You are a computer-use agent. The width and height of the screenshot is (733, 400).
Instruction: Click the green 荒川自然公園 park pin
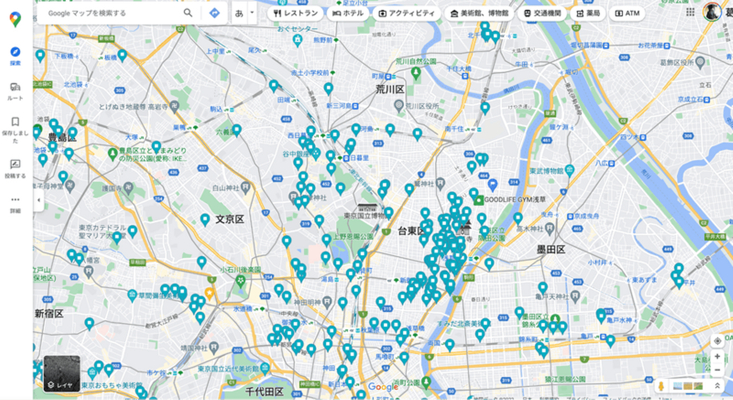[x=416, y=74]
